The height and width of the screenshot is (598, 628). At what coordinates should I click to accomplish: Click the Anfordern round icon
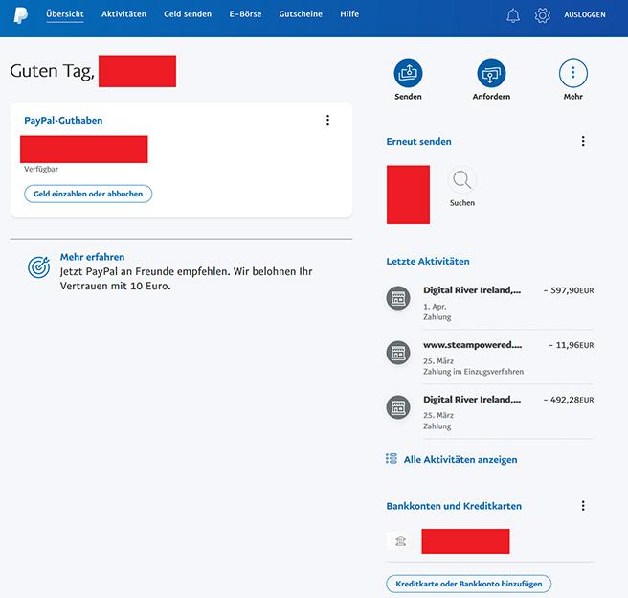click(x=491, y=73)
